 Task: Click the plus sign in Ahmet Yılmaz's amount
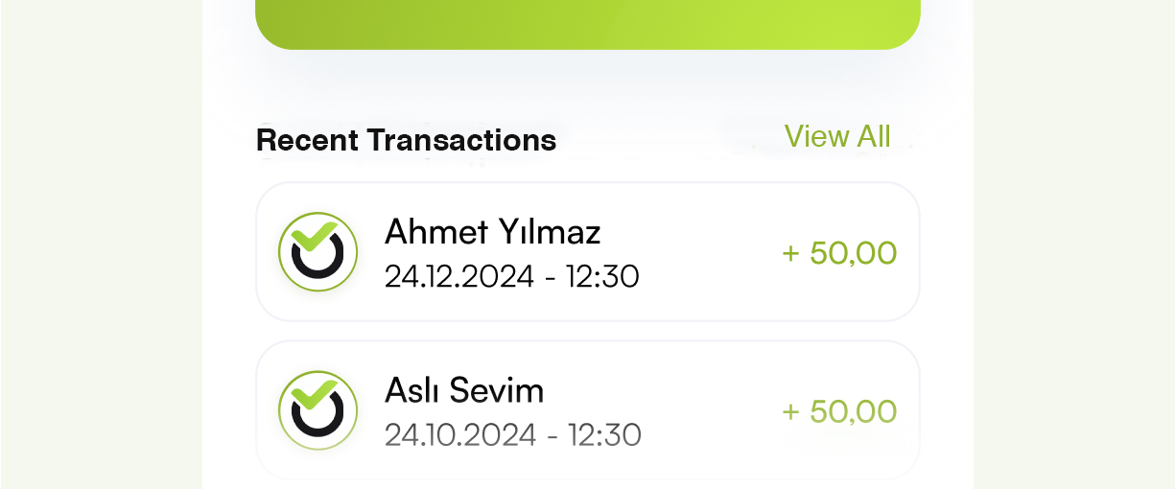click(x=790, y=254)
